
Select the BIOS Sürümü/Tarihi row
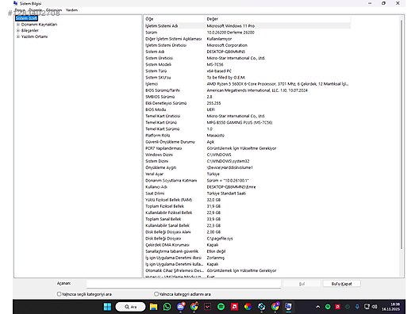247,90
